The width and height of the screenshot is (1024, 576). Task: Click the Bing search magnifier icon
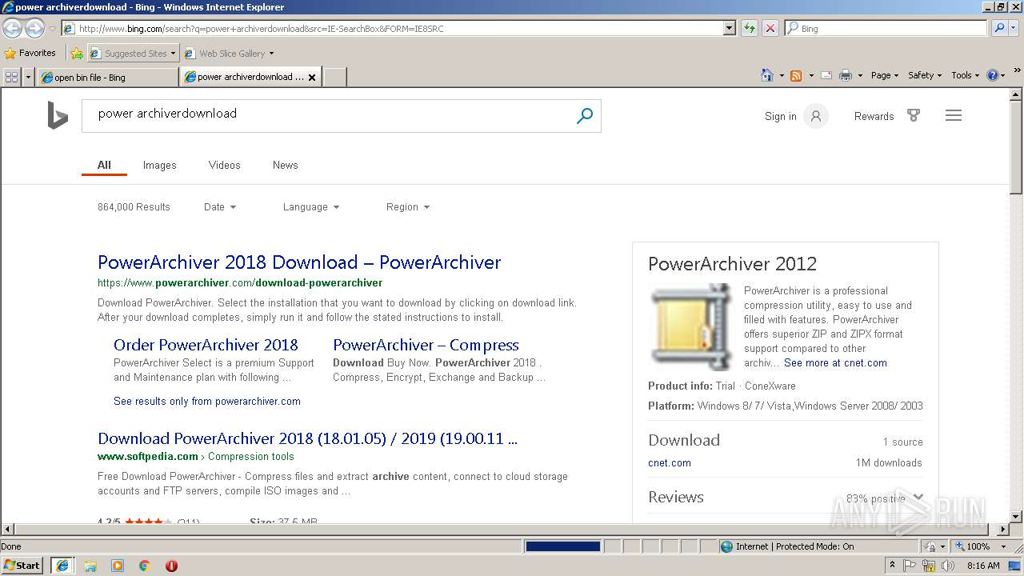pos(585,116)
